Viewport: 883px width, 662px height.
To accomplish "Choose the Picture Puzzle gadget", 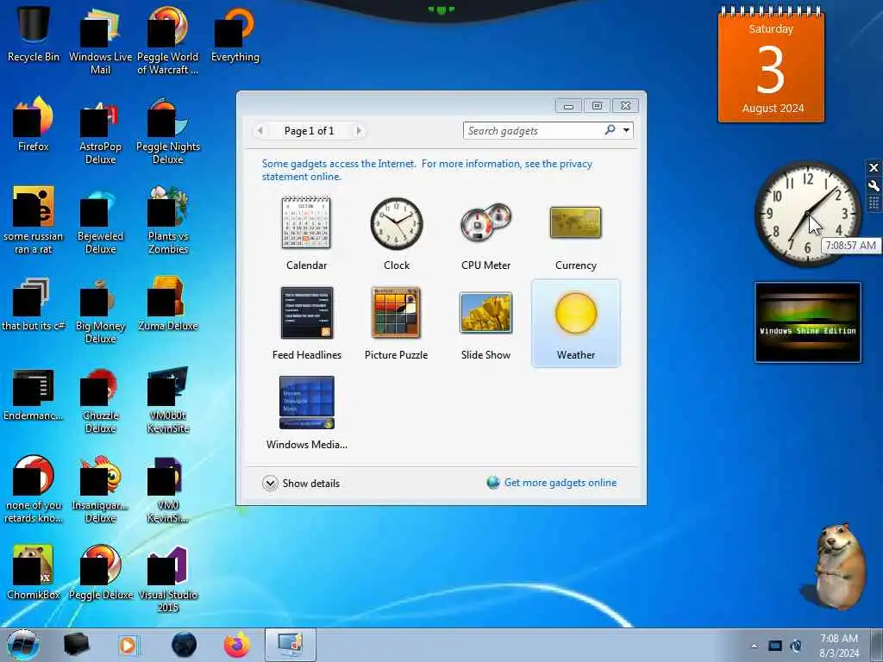I will [397, 323].
